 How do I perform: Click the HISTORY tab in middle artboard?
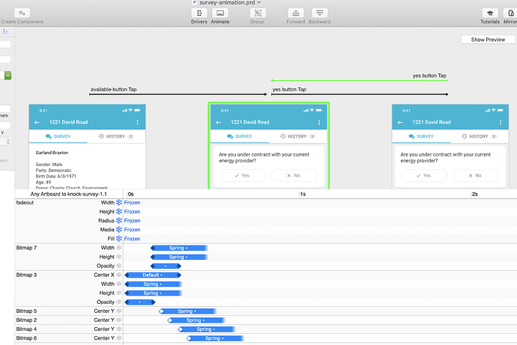click(x=297, y=136)
